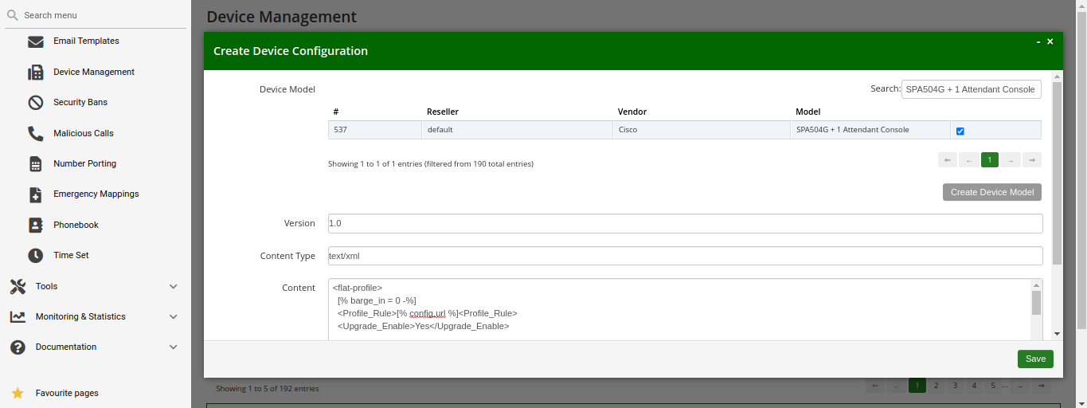1087x408 pixels.
Task: Select page 5 in background table pagination
Action: (992, 386)
